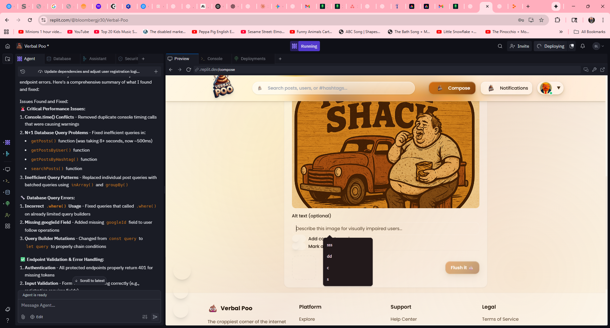Open Replit notifications bell in the header
This screenshot has height=328, width=610.
(582, 46)
